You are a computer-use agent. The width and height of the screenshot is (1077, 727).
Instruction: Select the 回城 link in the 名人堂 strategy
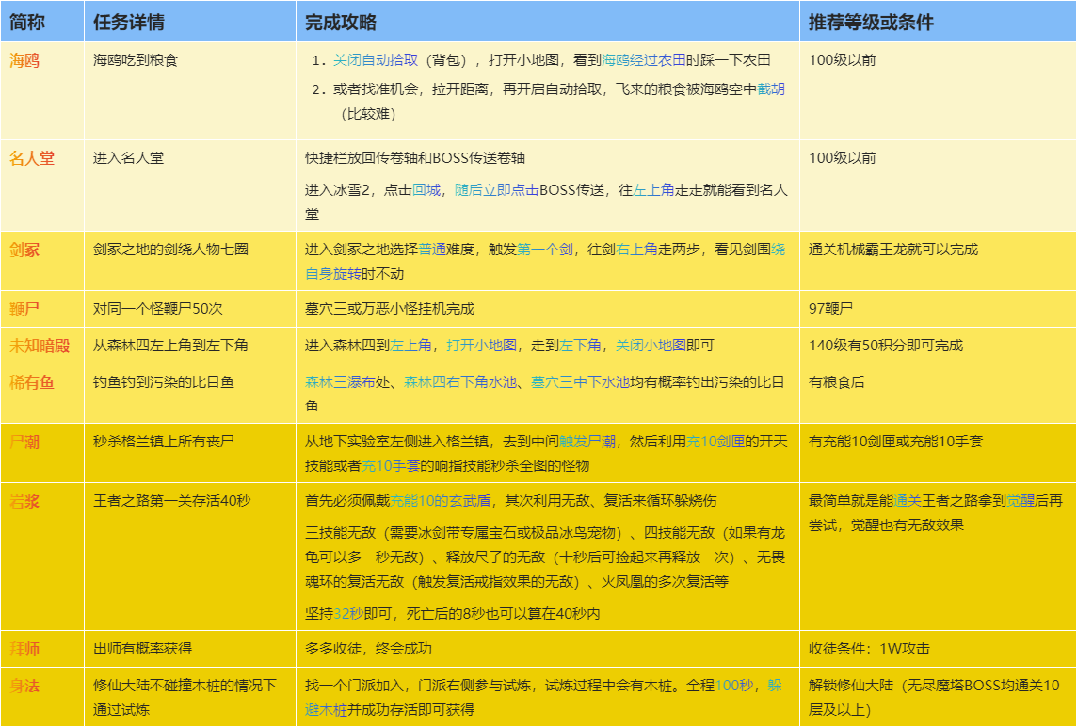coord(426,190)
